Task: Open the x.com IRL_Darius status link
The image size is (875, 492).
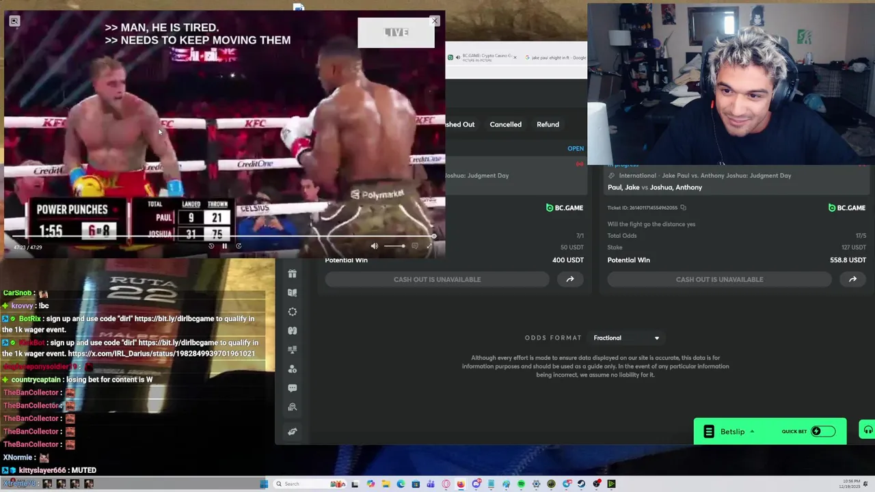Action: click(161, 354)
